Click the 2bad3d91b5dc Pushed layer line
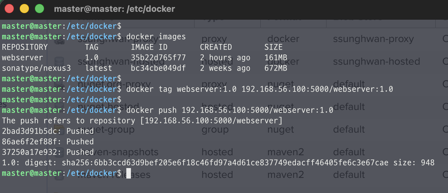This screenshot has height=193, width=448. click(x=48, y=131)
